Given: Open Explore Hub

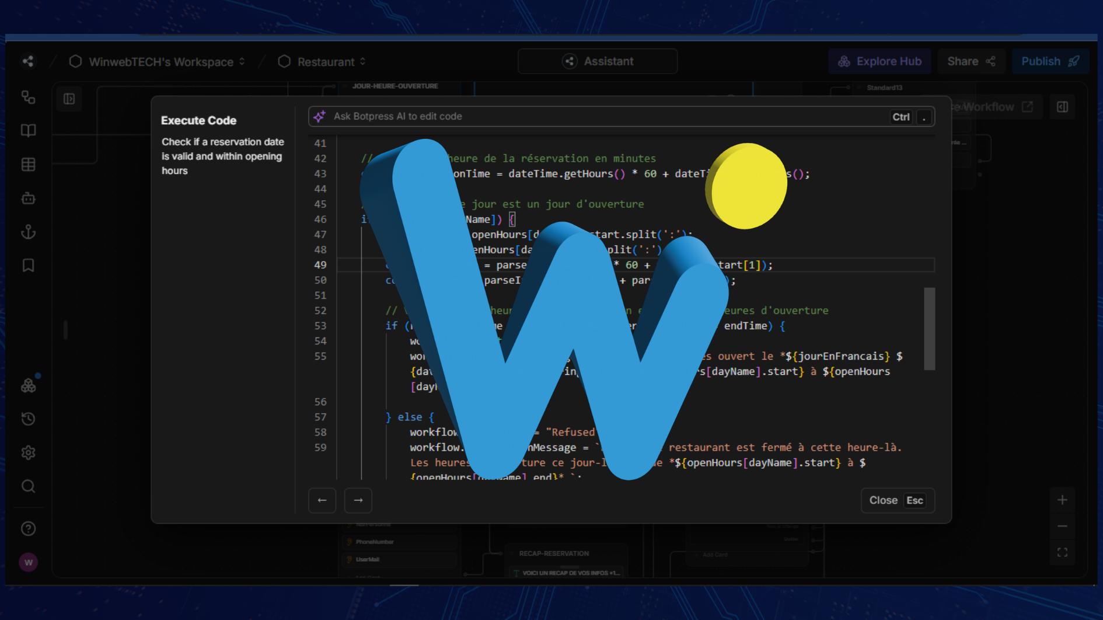Looking at the screenshot, I should (x=880, y=61).
